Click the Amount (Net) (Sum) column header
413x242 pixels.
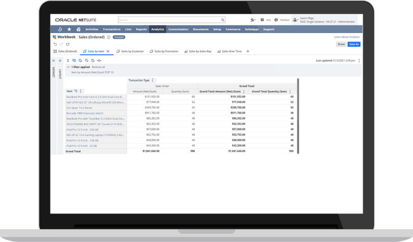pos(145,91)
